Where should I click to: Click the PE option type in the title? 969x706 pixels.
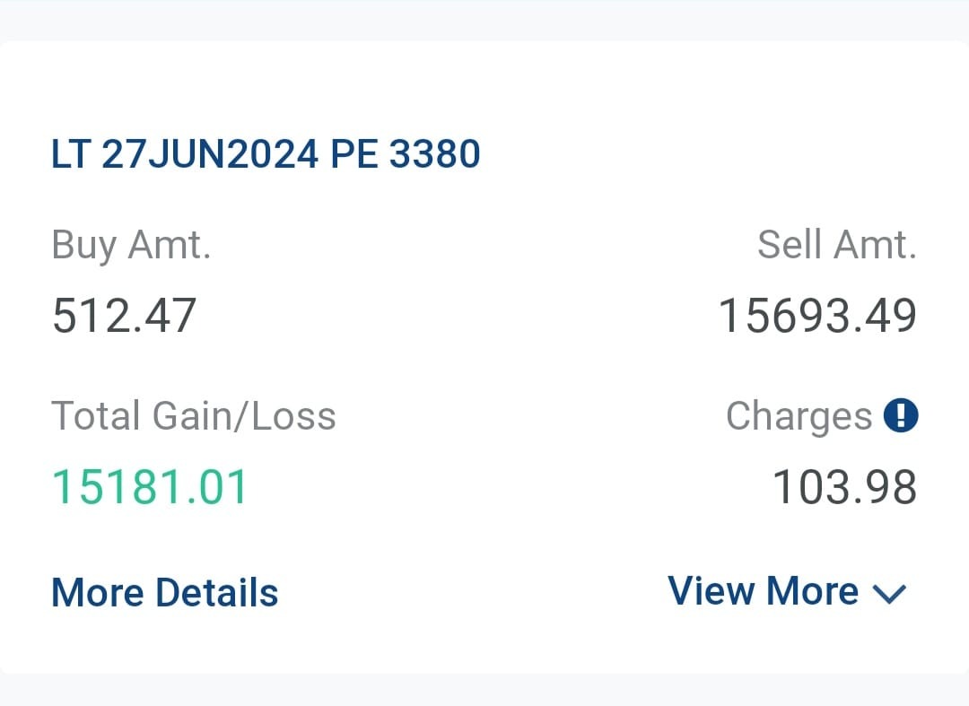[354, 154]
